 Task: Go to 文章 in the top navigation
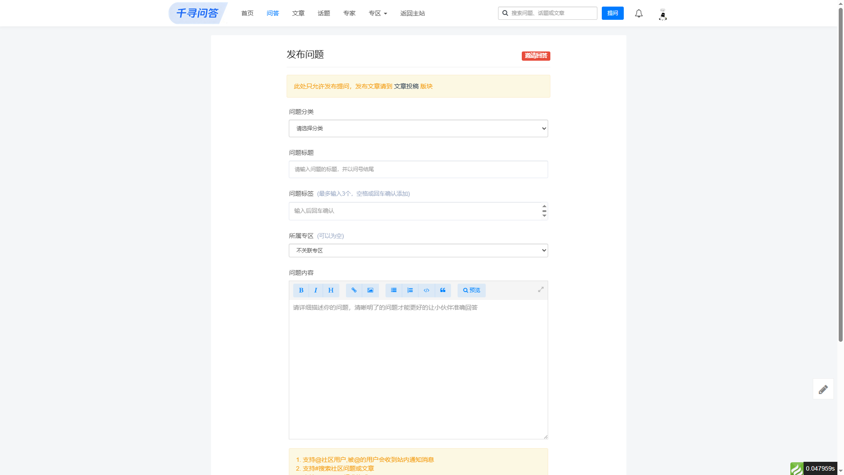298,13
